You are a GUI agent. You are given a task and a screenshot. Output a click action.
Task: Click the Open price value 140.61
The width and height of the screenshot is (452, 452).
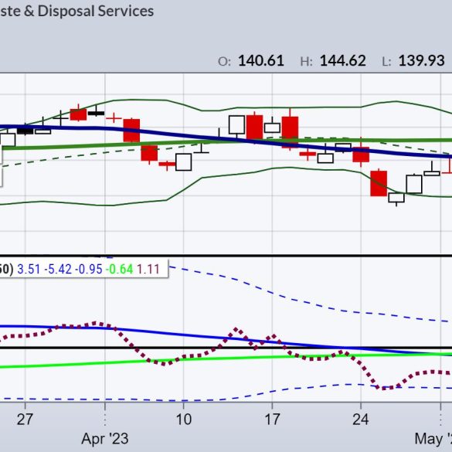pyautogui.click(x=261, y=61)
